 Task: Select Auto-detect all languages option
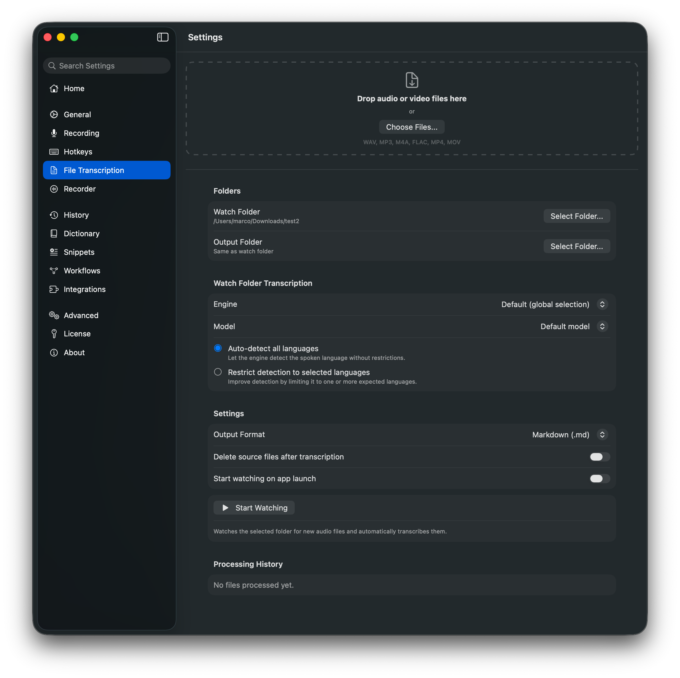[218, 348]
